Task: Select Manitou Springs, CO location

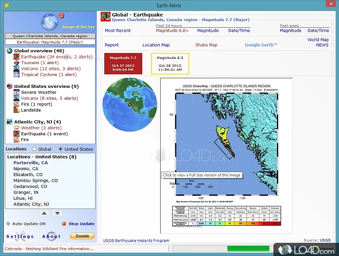Action: click(36, 180)
